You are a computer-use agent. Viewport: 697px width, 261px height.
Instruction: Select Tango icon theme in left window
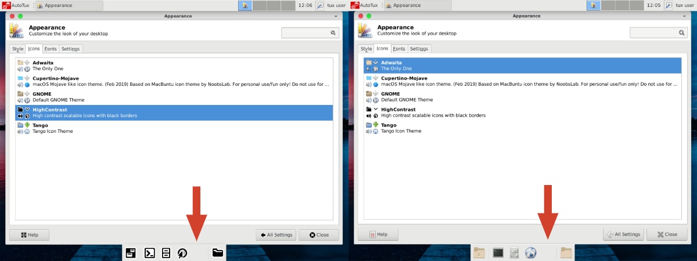[x=174, y=128]
